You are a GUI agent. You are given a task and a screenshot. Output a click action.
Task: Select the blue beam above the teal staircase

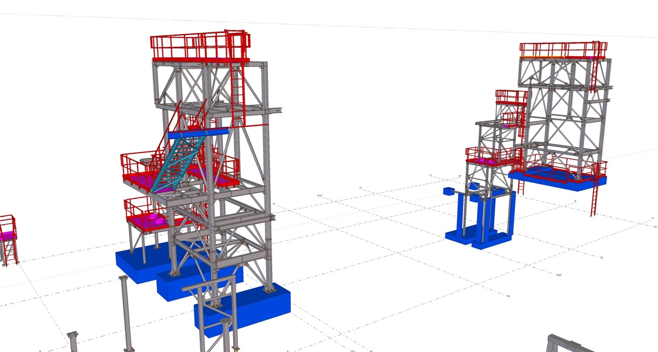[198, 134]
